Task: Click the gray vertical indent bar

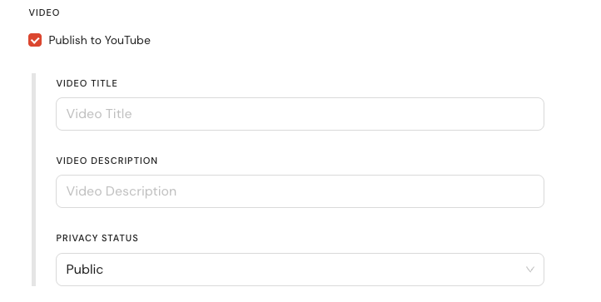Action: 34,180
